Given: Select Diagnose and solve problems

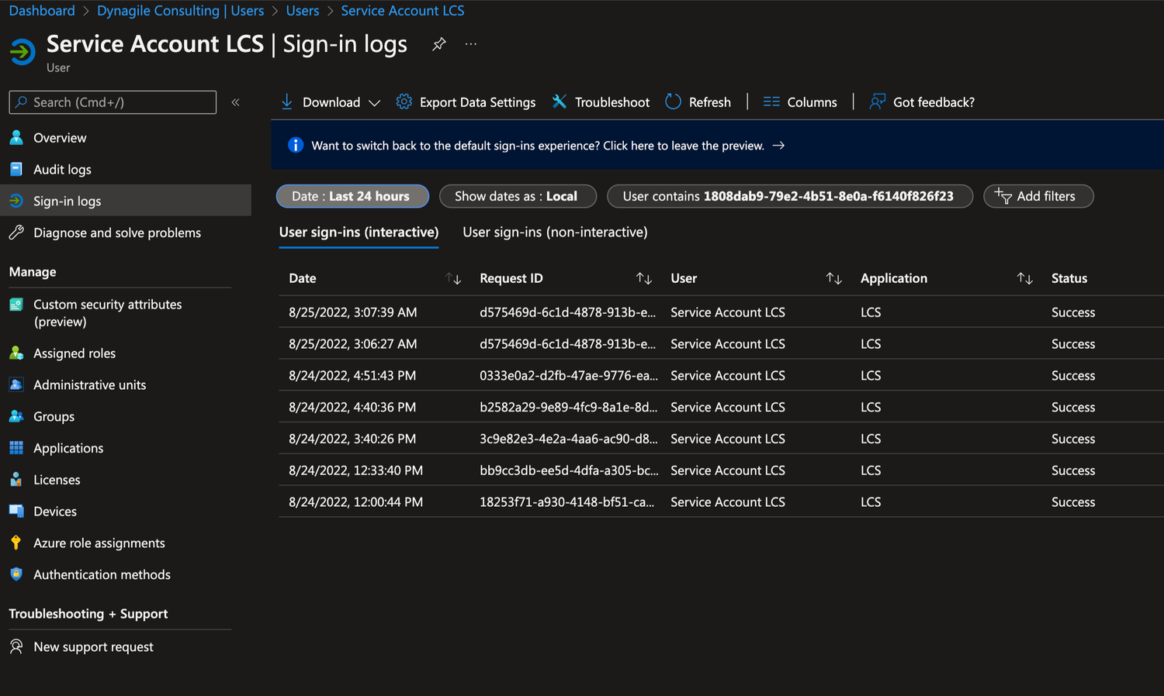Looking at the screenshot, I should 116,232.
